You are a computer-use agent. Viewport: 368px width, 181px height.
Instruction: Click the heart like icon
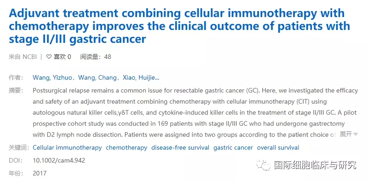[x=49, y=57]
